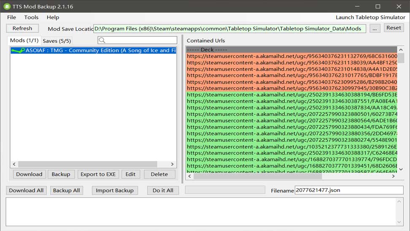410x231 pixels.
Task: Select the ASOIAF TMG Community Edition mod
Action: click(x=93, y=51)
